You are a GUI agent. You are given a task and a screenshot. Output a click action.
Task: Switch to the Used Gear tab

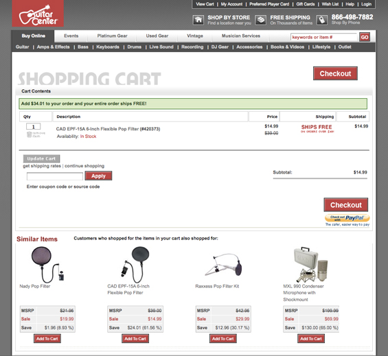[x=157, y=36]
